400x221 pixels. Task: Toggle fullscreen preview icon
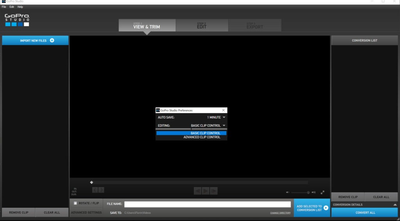tap(322, 193)
